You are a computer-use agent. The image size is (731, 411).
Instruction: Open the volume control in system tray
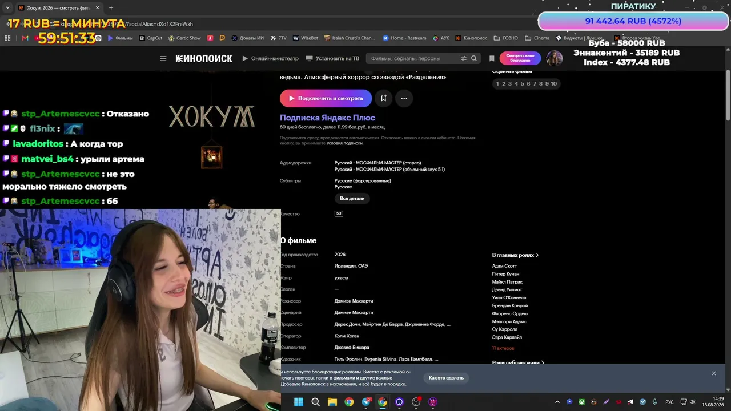click(x=692, y=402)
